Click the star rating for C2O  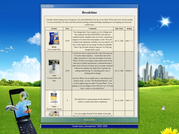coord(129,71)
